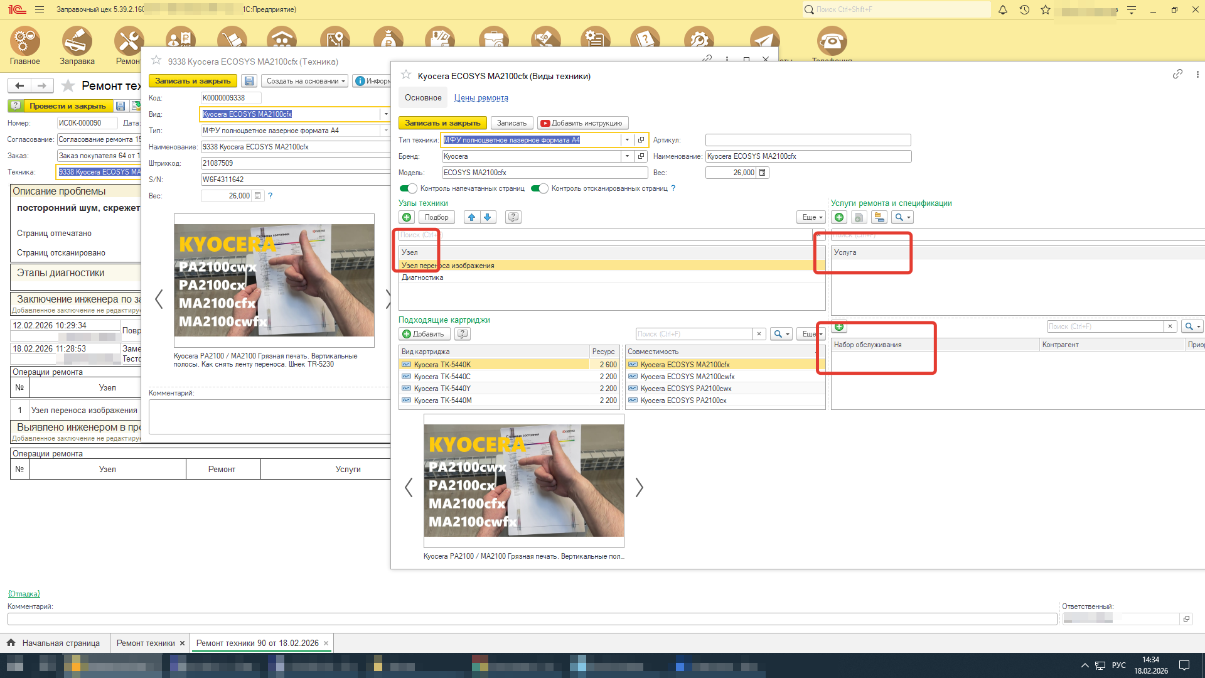Click into the Артикул input field

click(x=808, y=140)
